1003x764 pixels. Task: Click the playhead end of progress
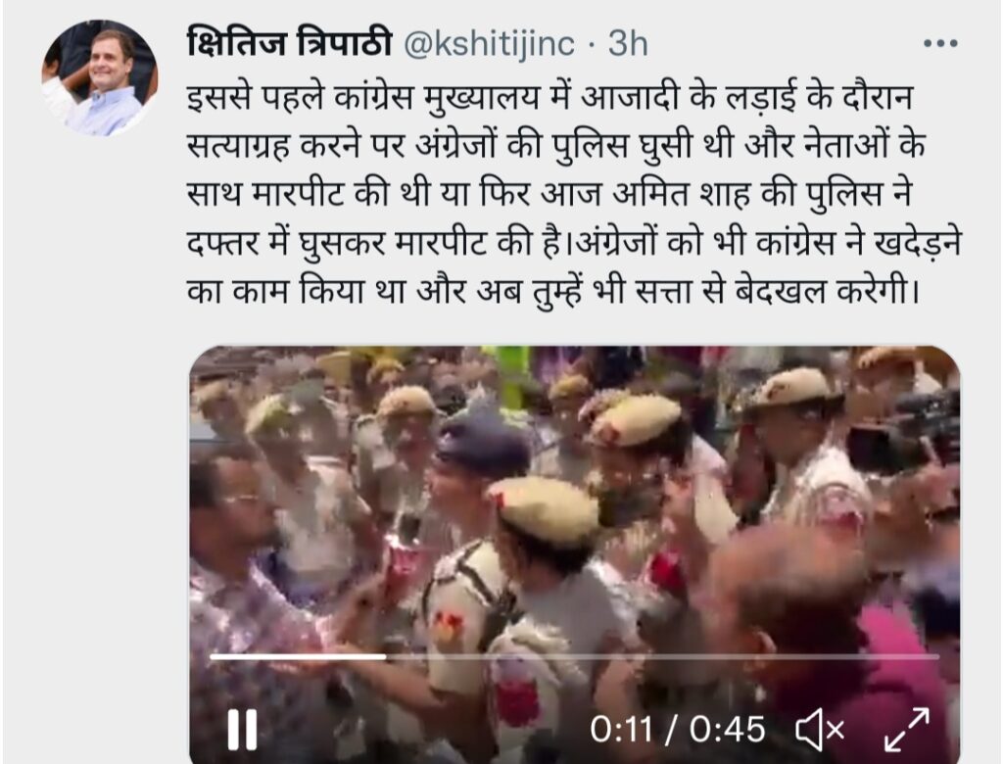pyautogui.click(x=386, y=656)
